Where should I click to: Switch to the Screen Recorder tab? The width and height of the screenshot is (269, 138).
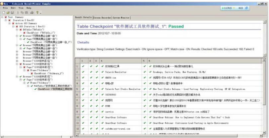click(x=102, y=17)
